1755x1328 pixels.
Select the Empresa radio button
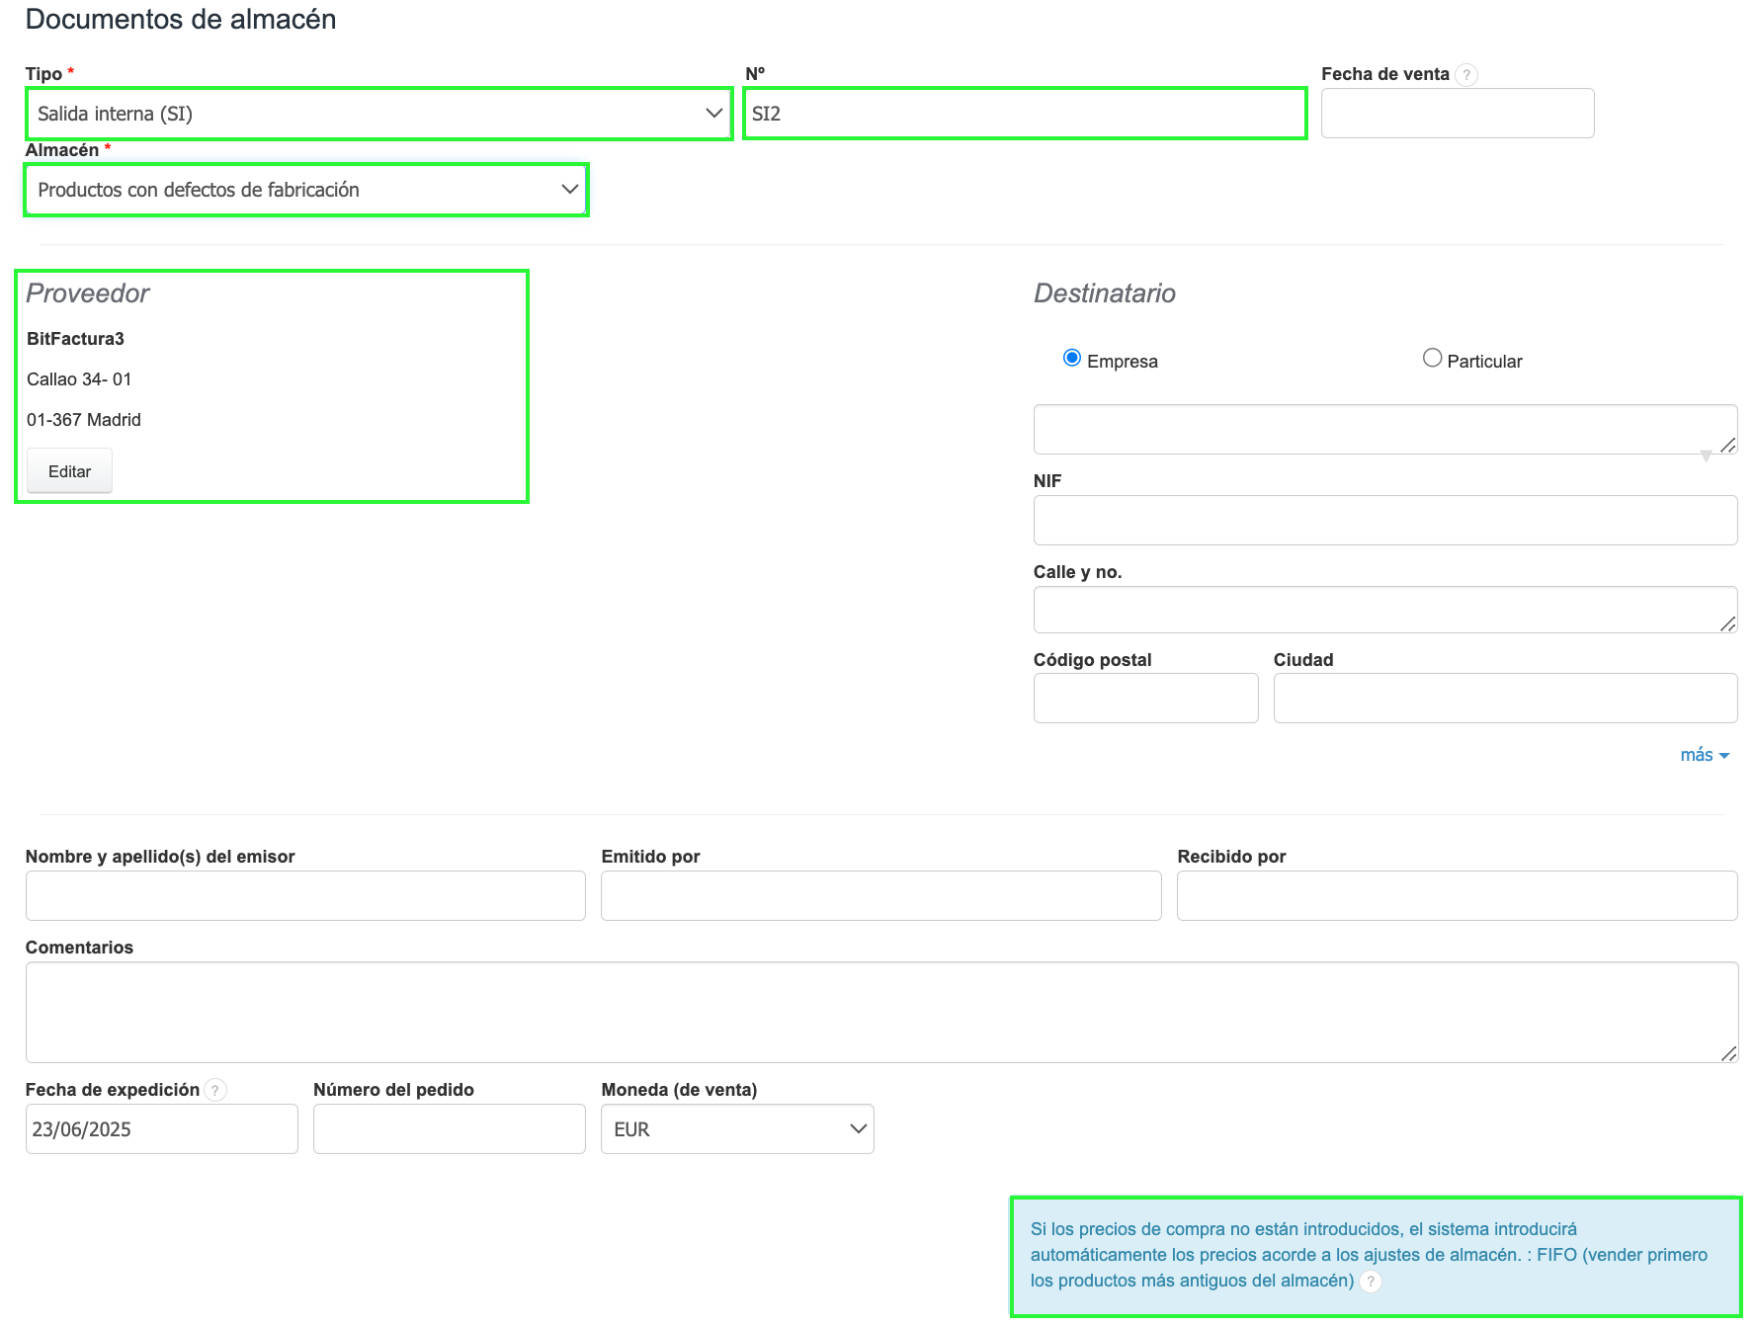1072,359
